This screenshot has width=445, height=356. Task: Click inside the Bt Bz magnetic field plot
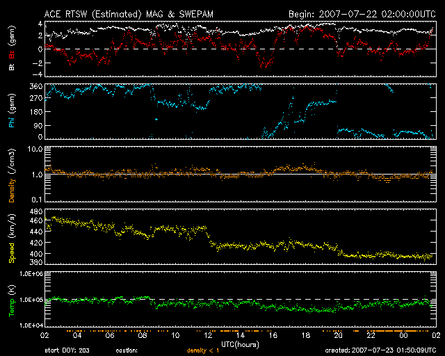[241, 49]
